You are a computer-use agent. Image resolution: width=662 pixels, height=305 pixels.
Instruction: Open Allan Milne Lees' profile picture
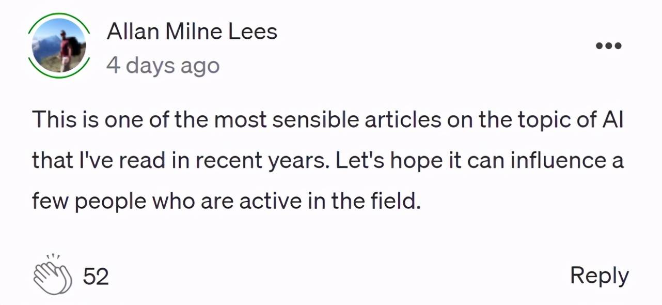coord(59,45)
